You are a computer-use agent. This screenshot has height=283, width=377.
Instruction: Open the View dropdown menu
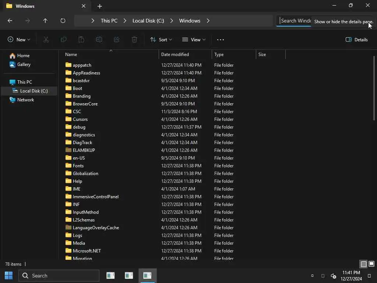(x=194, y=39)
